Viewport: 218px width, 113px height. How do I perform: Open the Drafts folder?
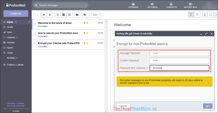pyautogui.click(x=10, y=27)
